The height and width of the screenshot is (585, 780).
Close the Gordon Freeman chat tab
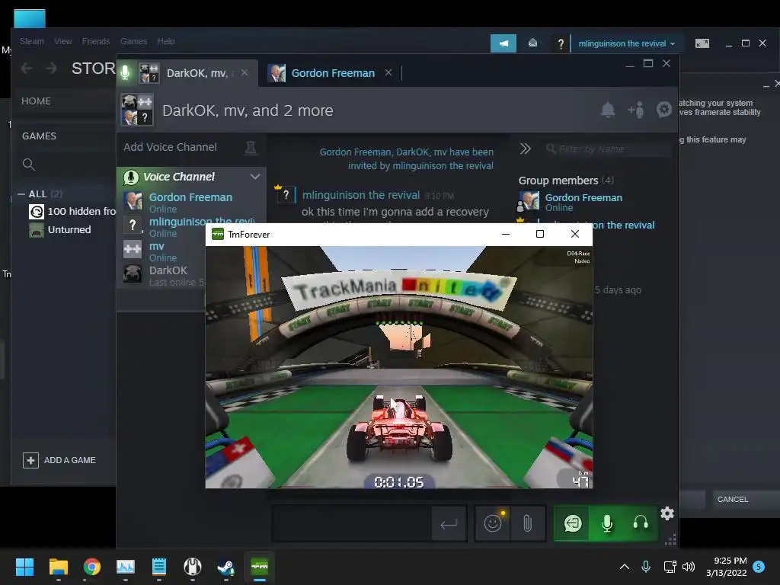[x=388, y=72]
